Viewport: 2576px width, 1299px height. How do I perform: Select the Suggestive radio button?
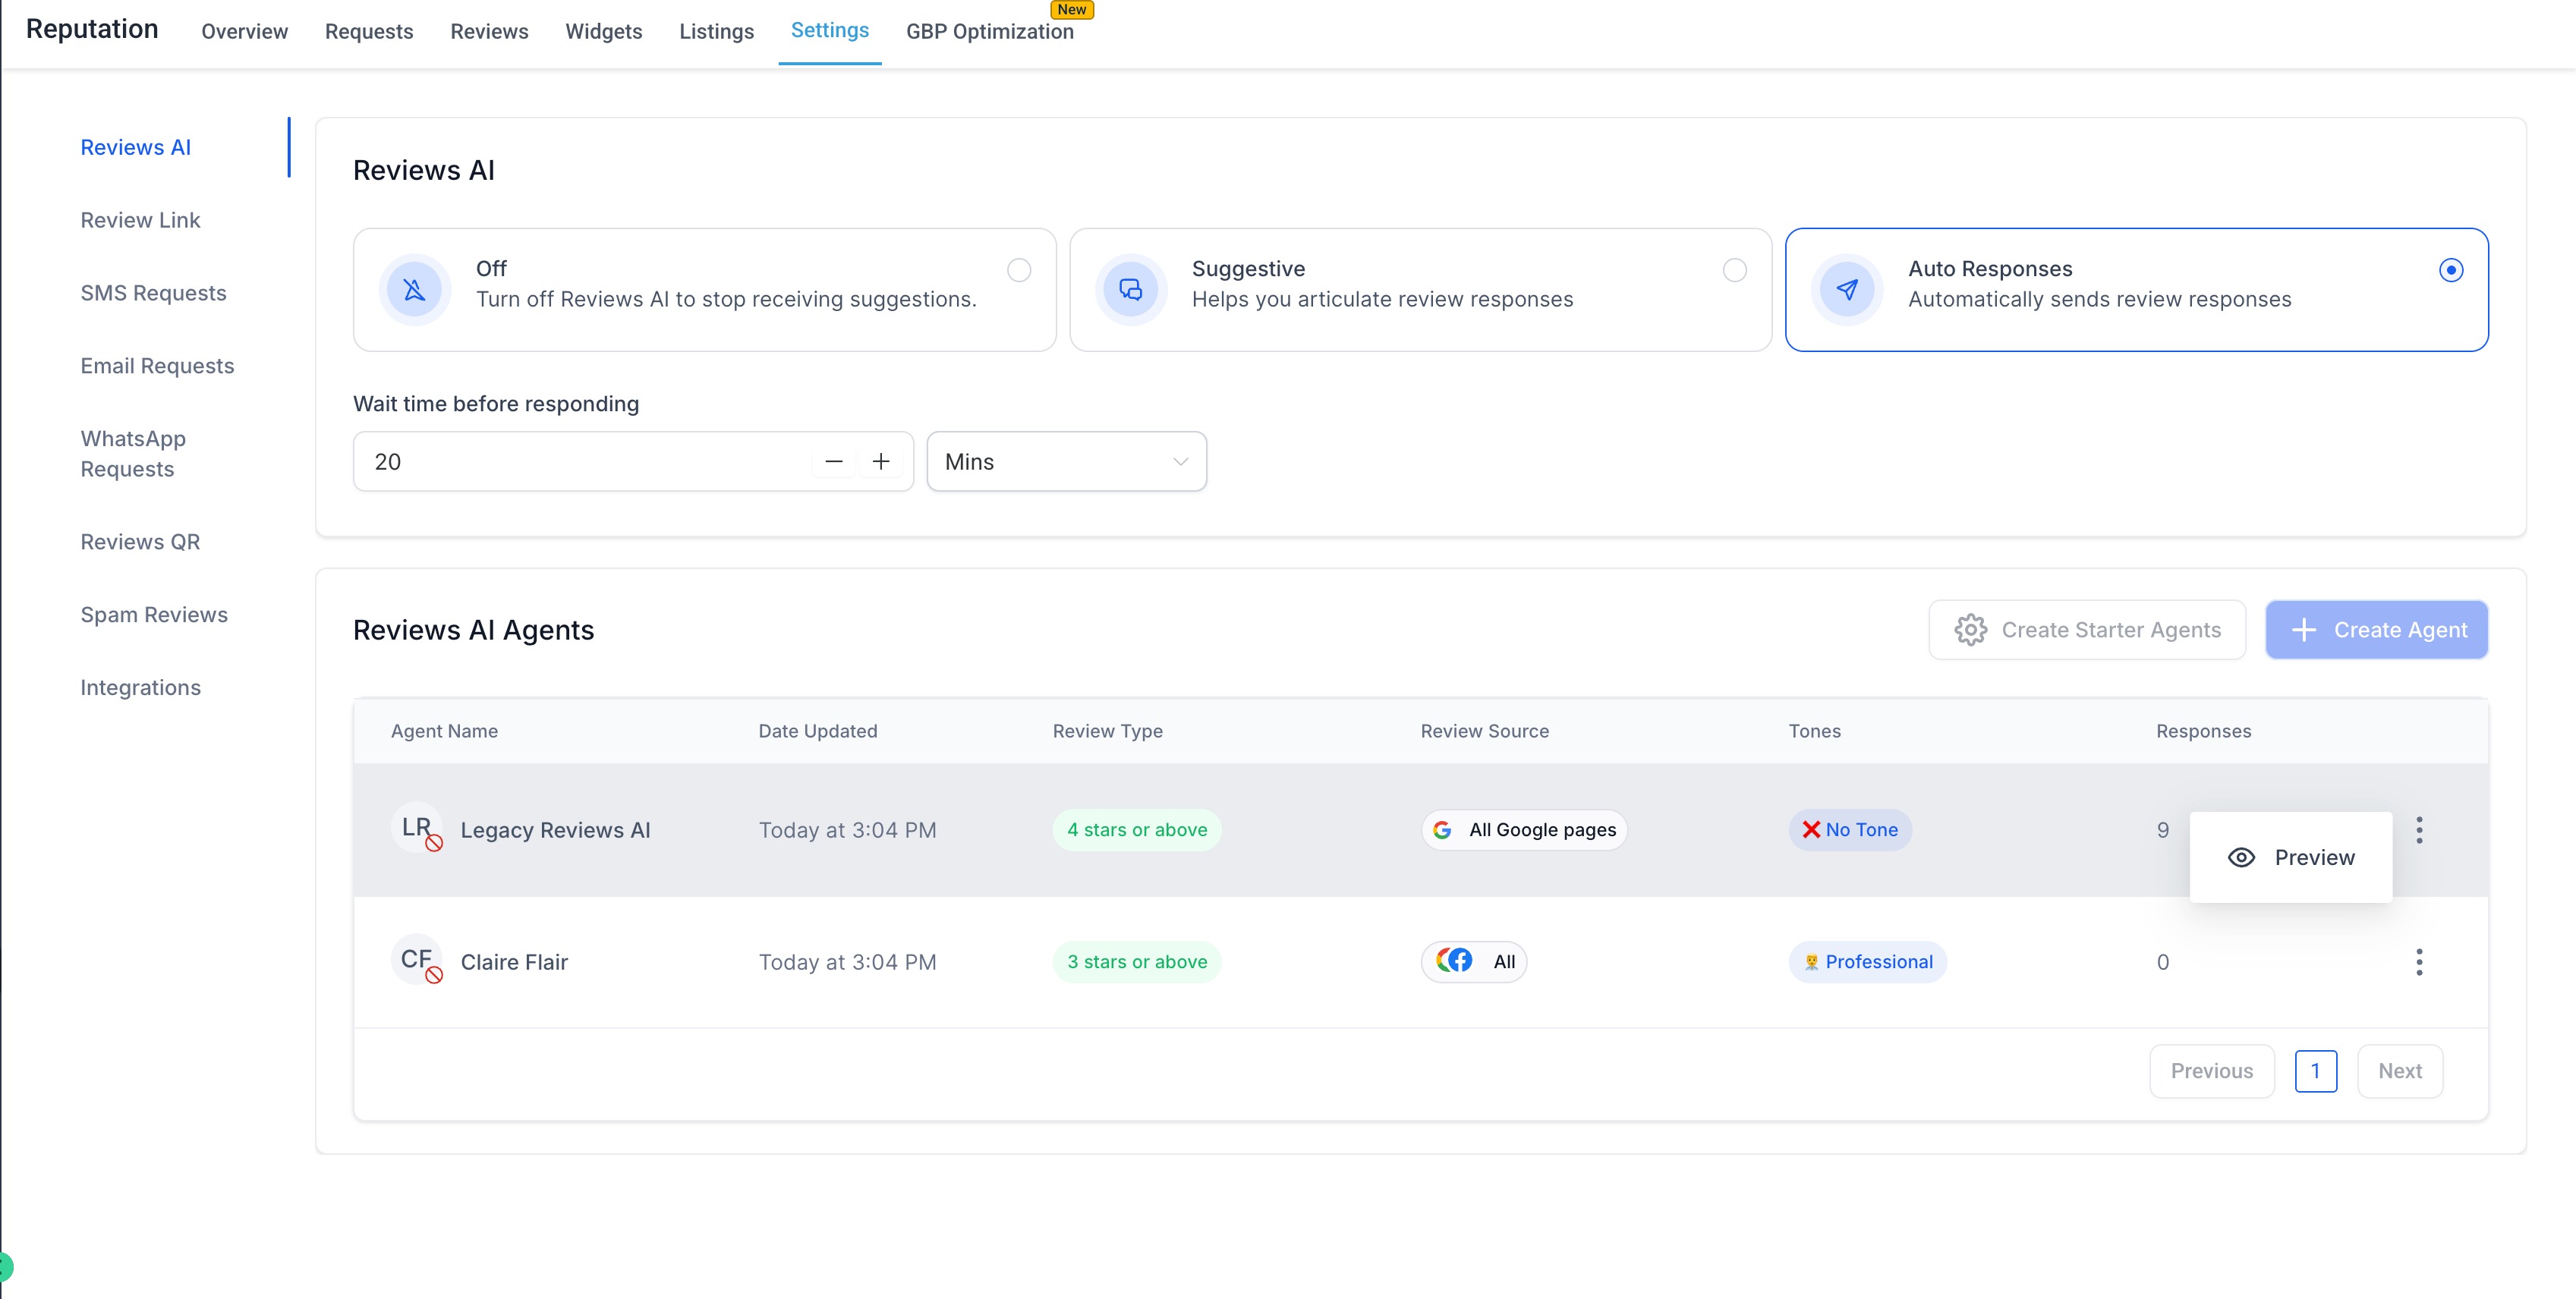click(x=1734, y=270)
